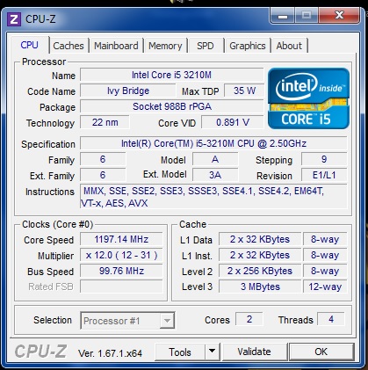Click the Specification field i5-3210M CPU @ 2.50GHz
The width and height of the screenshot is (368, 370).
[213, 143]
